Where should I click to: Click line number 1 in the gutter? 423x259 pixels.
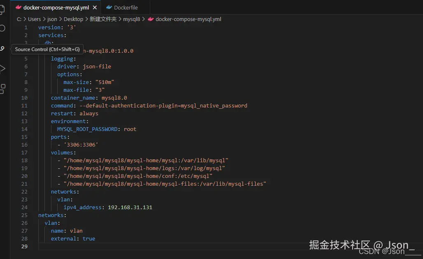pyautogui.click(x=26, y=27)
